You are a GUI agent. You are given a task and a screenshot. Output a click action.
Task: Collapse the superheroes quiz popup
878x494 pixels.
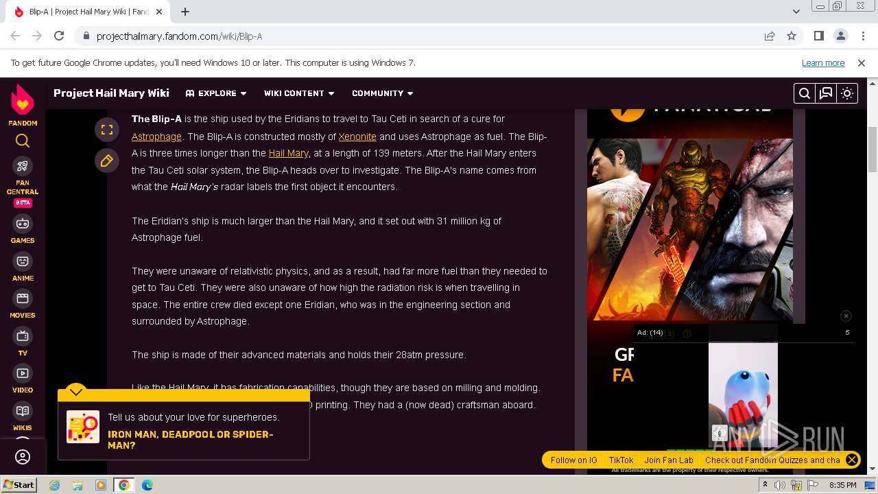(76, 391)
